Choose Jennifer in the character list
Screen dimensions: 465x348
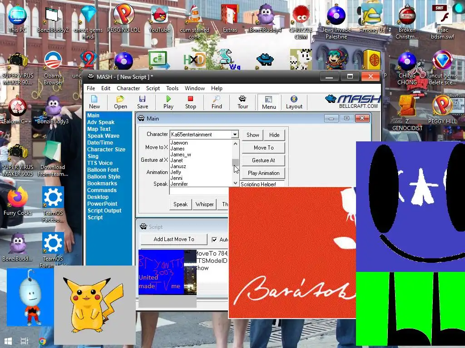click(x=179, y=184)
